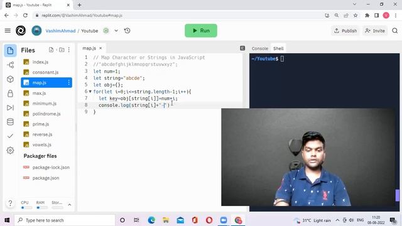Click browser address bar URL

click(x=82, y=15)
